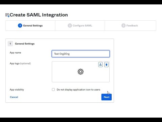Click the upload logo icon
The height and width of the screenshot is (122, 162).
tap(100, 65)
